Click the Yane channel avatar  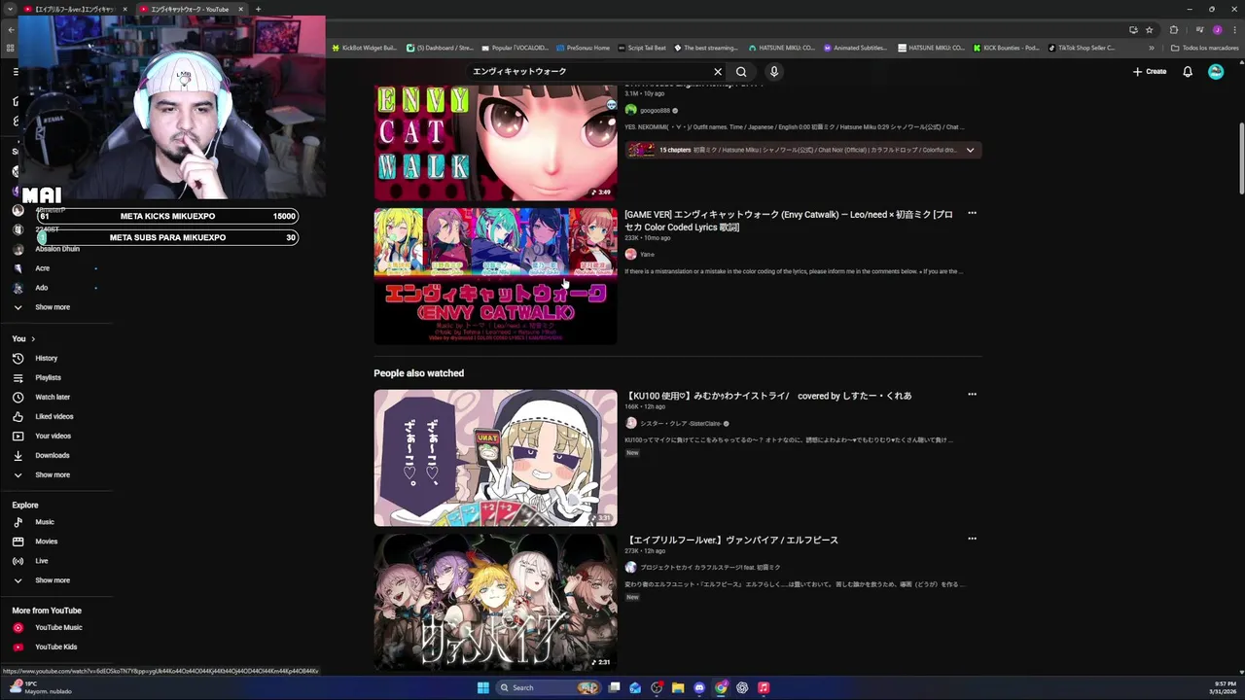[x=630, y=254]
